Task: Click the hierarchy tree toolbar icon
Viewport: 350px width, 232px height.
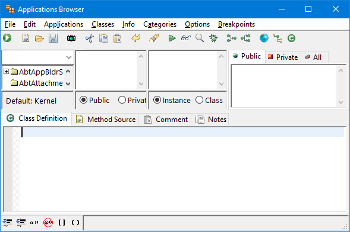Action: pos(278,38)
